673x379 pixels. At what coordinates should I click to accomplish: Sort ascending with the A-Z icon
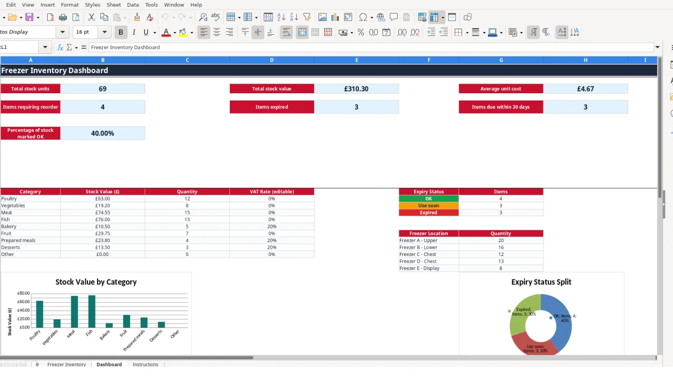(282, 17)
